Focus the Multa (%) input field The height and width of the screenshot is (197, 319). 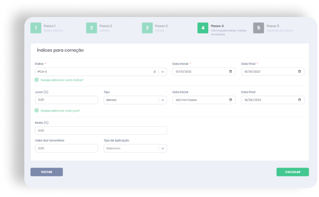[101, 131]
